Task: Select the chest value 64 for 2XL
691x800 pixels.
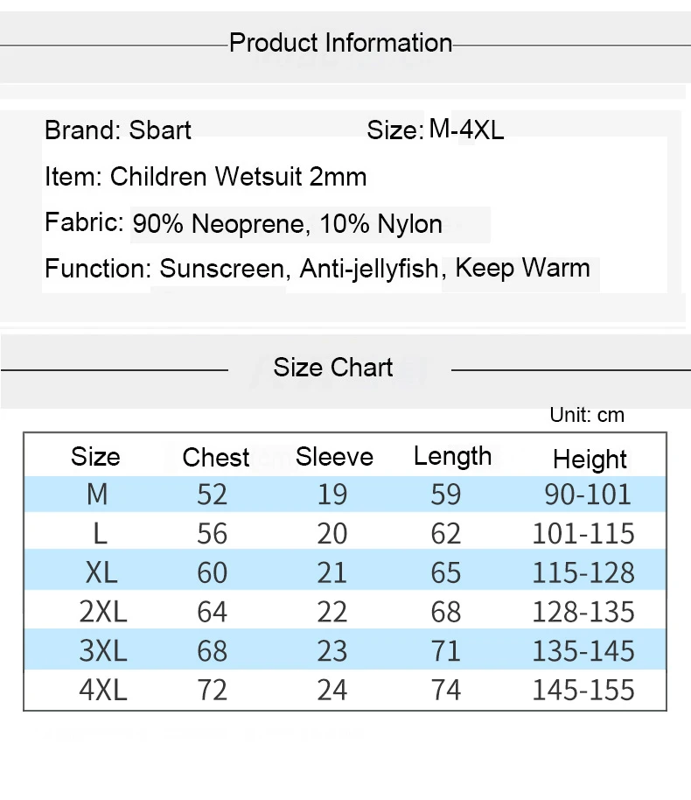Action: tap(213, 612)
